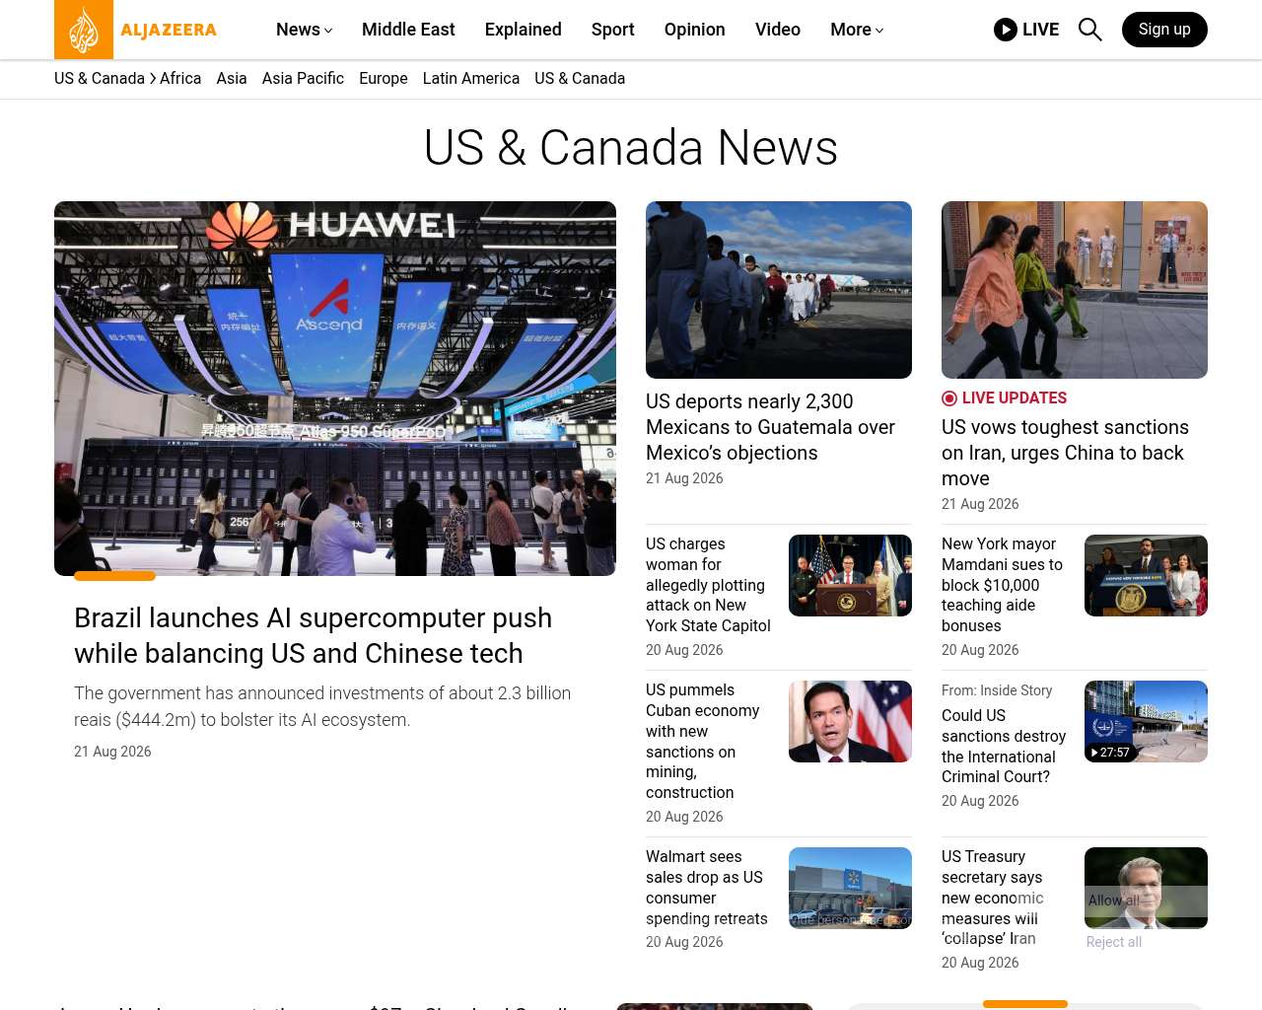Expand the News dropdown menu
This screenshot has width=1262, height=1010.
(305, 30)
